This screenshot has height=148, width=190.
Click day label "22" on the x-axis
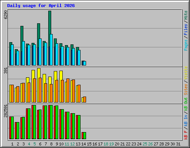click(x=128, y=144)
